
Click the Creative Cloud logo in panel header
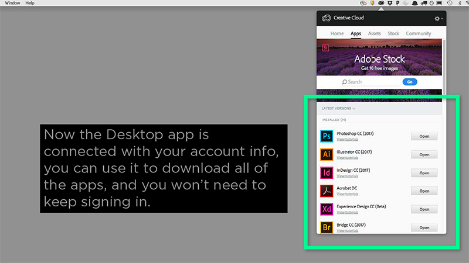pos(326,18)
